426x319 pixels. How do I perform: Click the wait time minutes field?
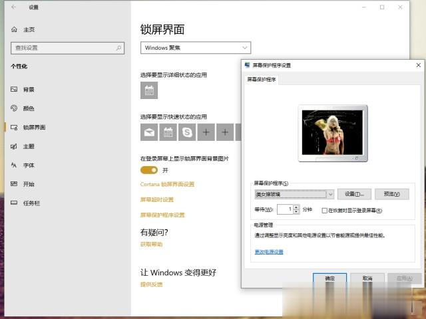(x=286, y=209)
